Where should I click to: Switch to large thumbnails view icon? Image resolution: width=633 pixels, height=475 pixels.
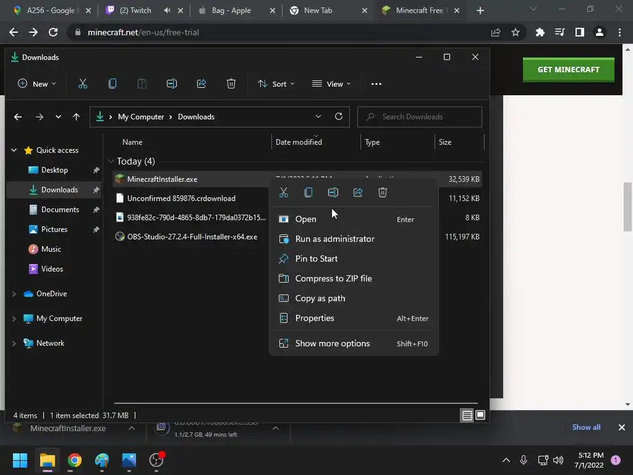pos(480,415)
